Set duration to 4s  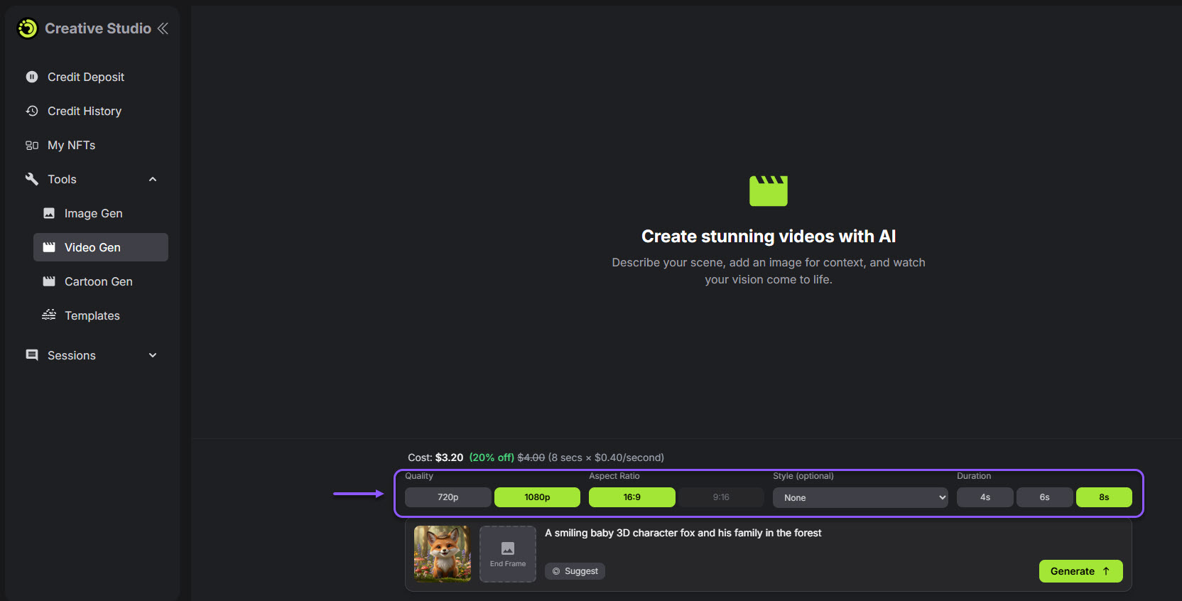pos(985,497)
